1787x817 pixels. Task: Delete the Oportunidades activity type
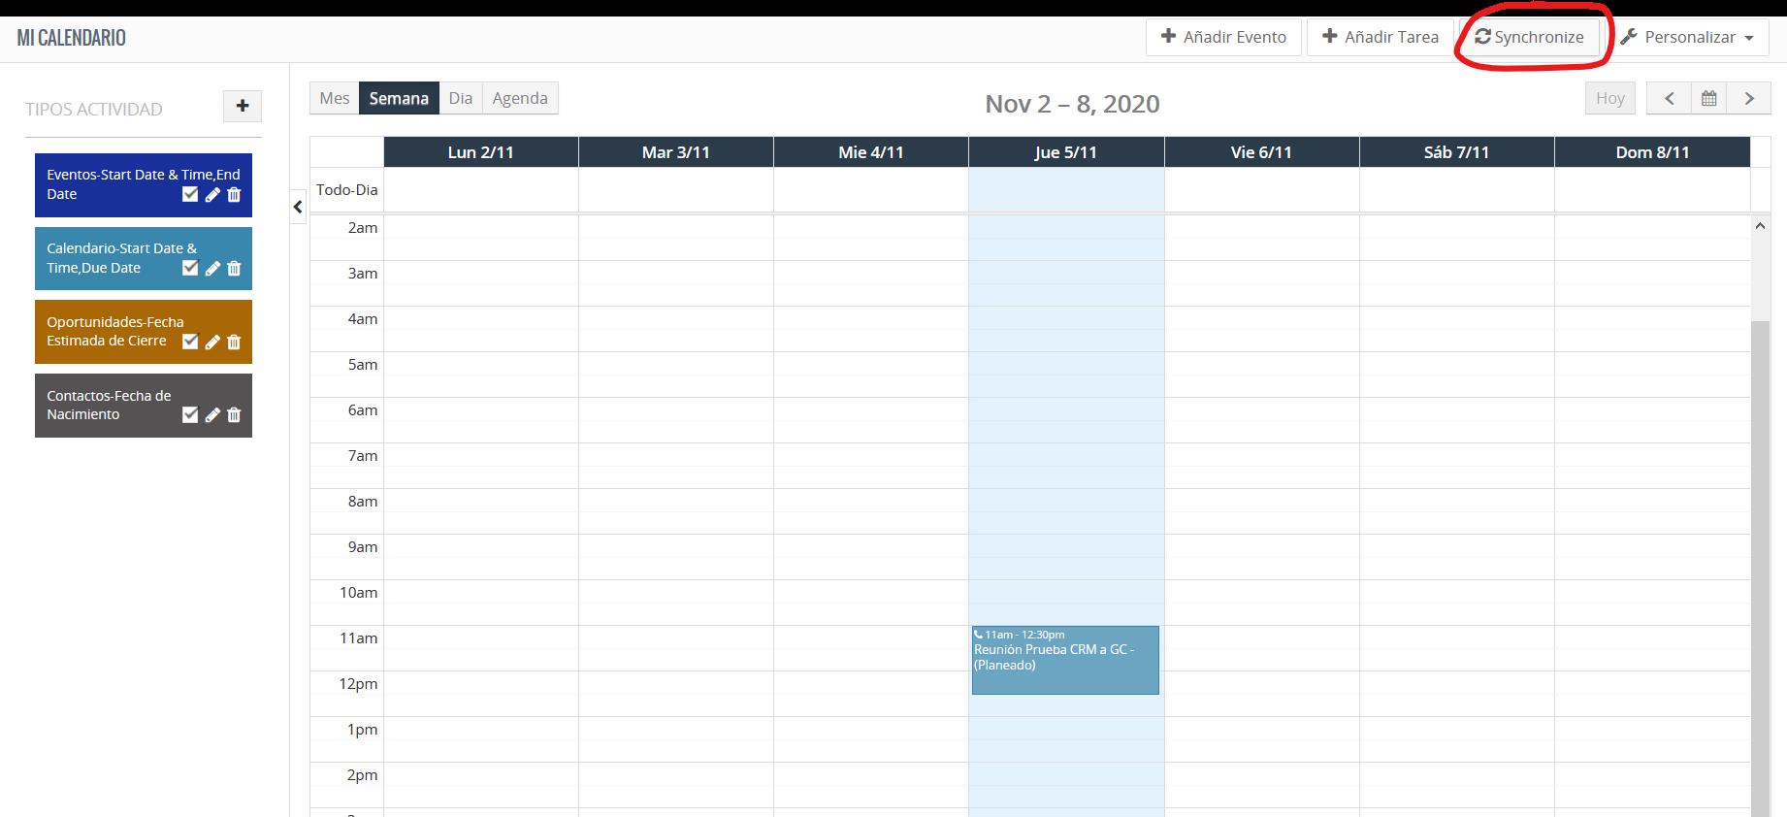pyautogui.click(x=234, y=342)
